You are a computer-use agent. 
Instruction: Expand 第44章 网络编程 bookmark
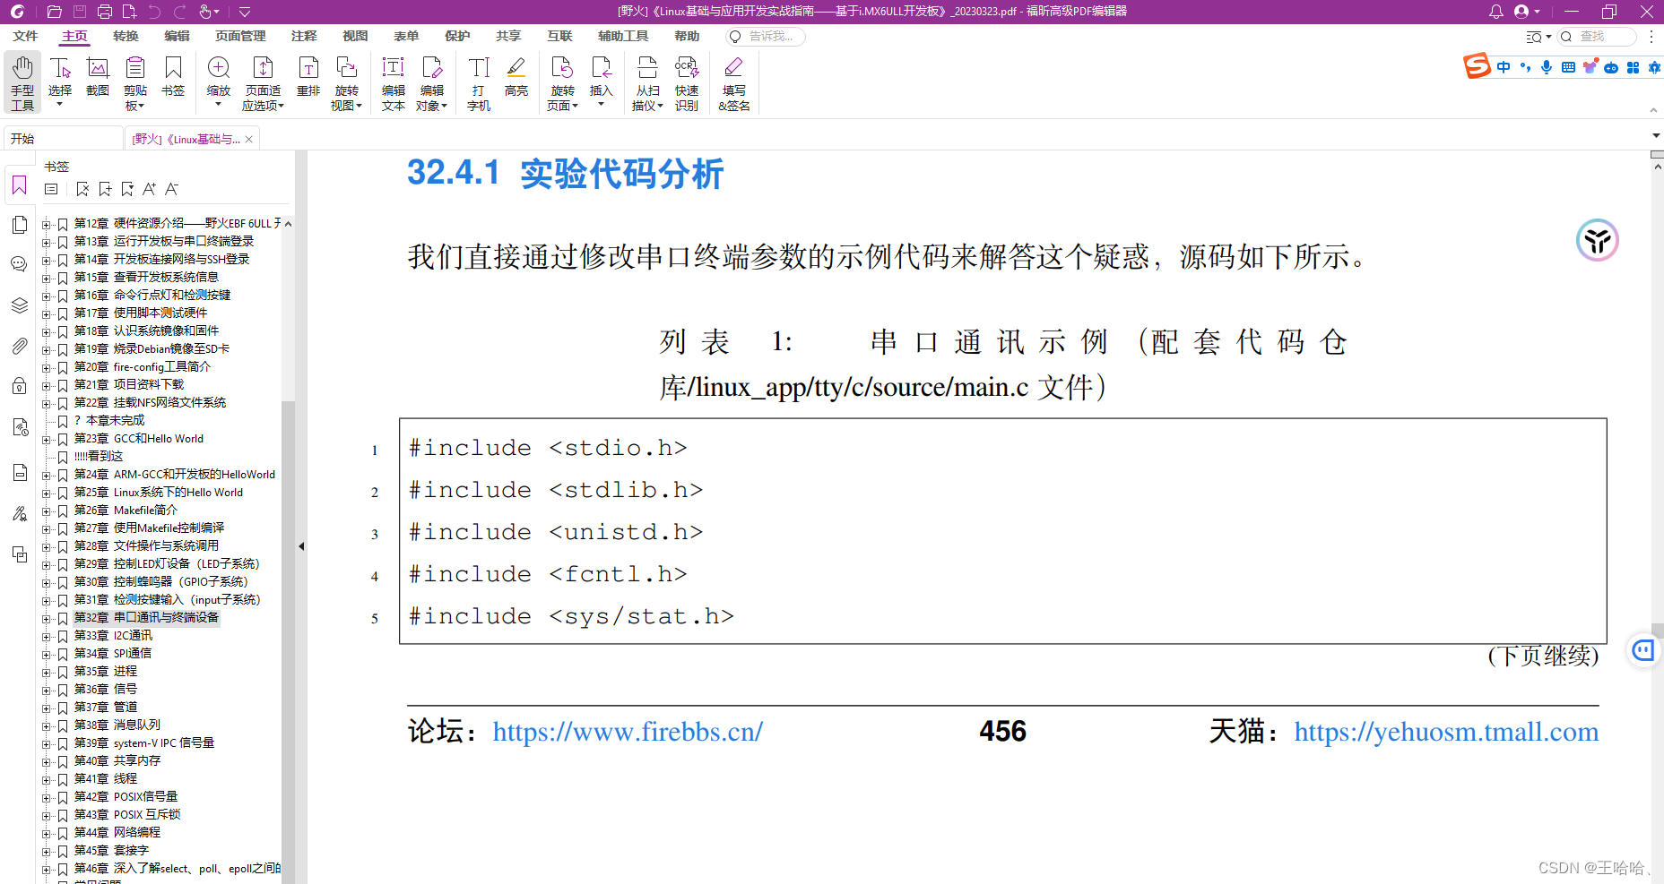[47, 833]
